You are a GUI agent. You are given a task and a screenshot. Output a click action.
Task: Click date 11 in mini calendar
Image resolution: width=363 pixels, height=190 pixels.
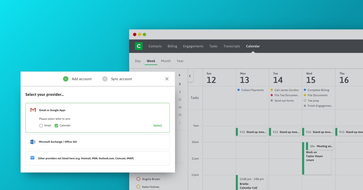pos(180,100)
